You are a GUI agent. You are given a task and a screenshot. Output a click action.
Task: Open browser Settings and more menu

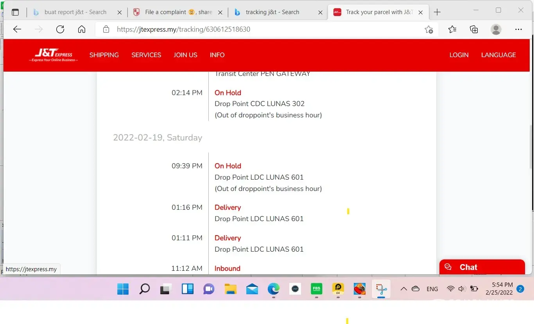tap(518, 29)
